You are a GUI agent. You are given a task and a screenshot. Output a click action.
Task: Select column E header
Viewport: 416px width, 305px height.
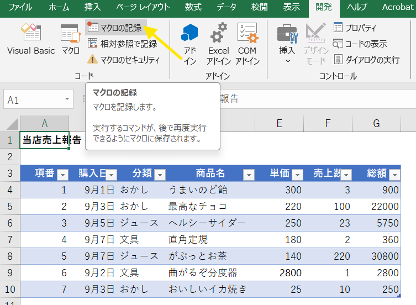280,124
